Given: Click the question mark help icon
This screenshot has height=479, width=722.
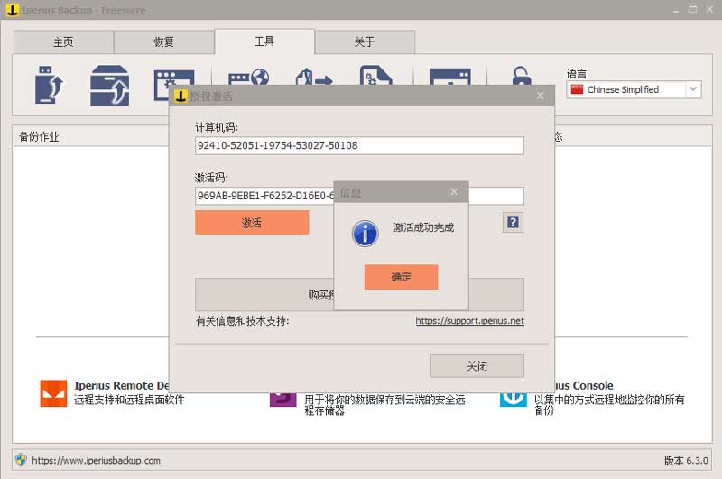Looking at the screenshot, I should pyautogui.click(x=513, y=223).
